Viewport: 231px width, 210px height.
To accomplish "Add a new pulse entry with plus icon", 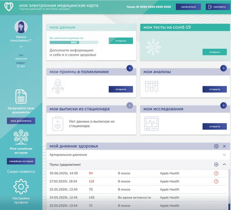I will (216, 165).
